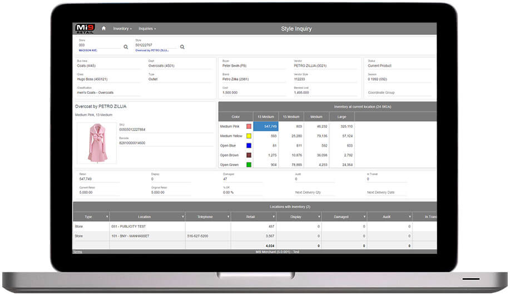This screenshot has width=510, height=295.
Task: Click the Retail total 4,024
Action: pyautogui.click(x=270, y=246)
